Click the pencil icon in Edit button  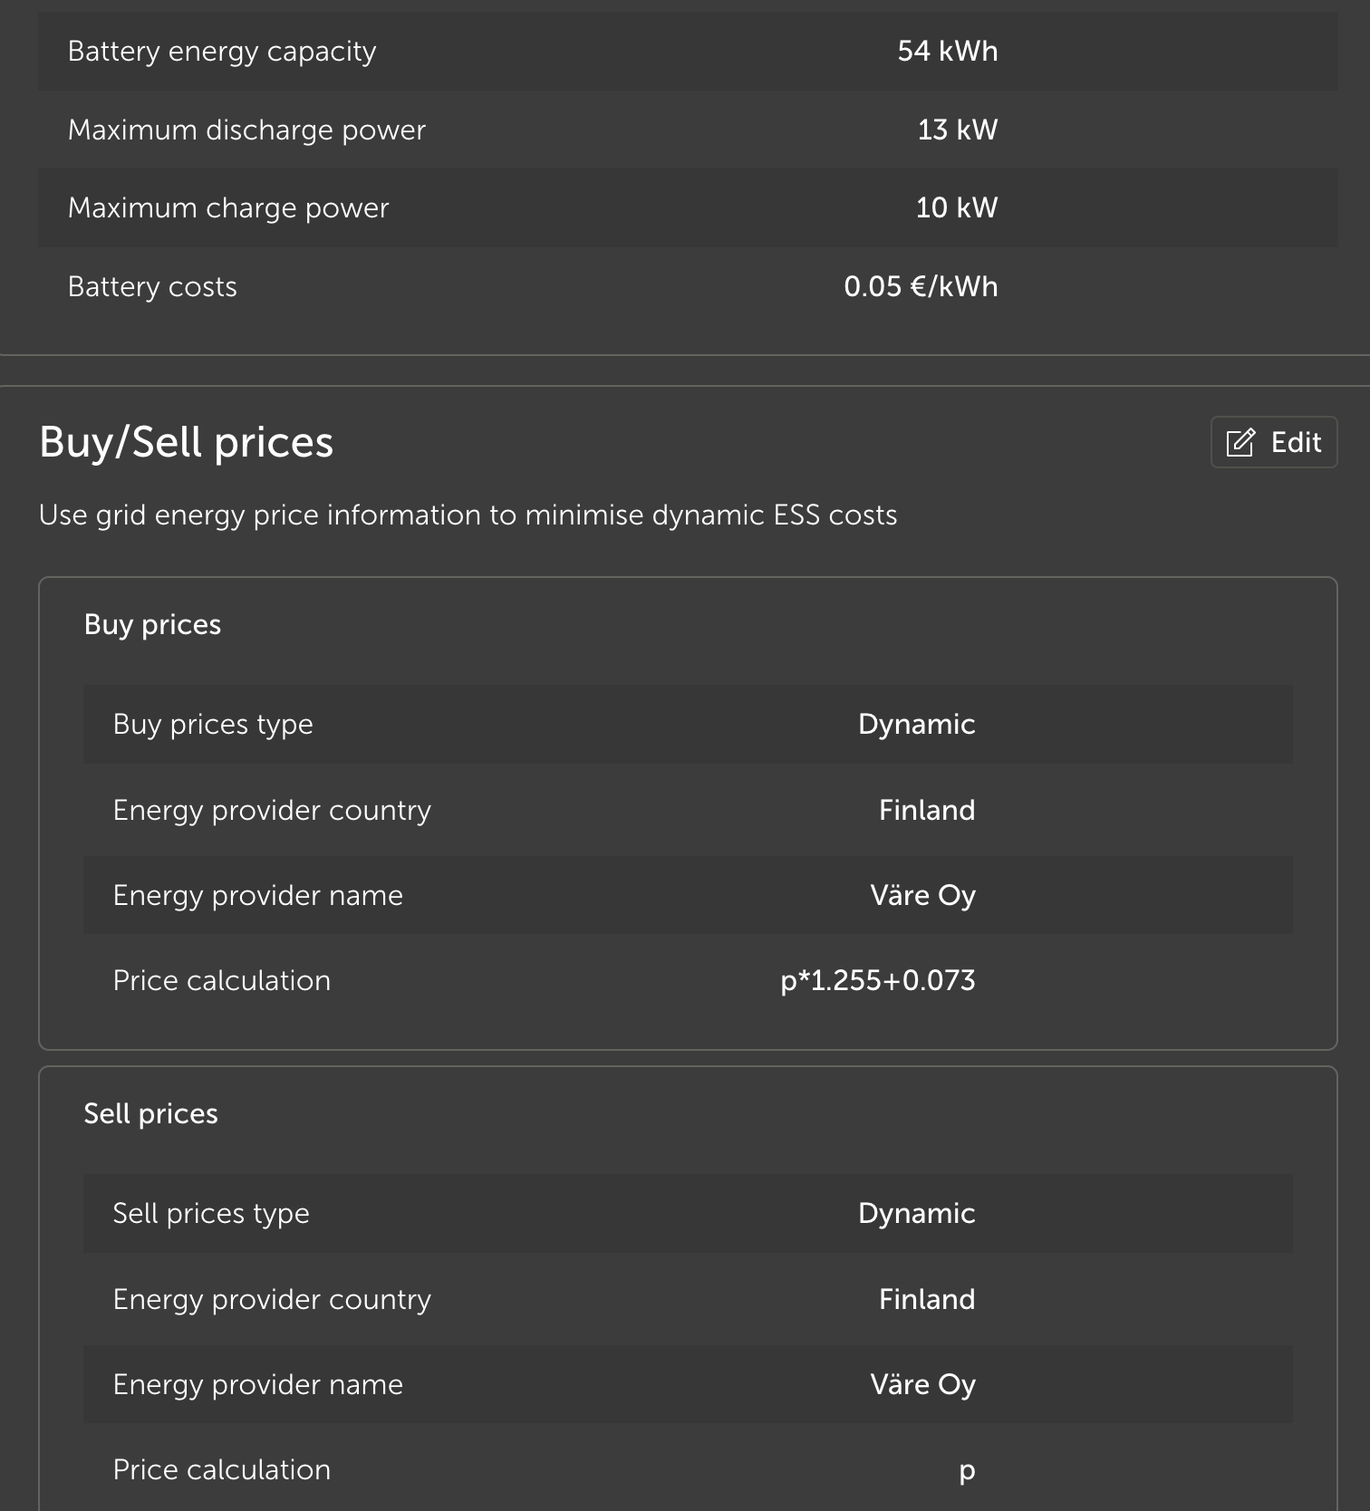click(1240, 443)
